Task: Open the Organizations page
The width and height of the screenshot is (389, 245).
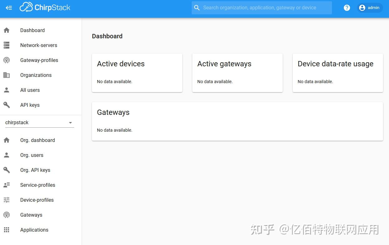Action: click(36, 75)
